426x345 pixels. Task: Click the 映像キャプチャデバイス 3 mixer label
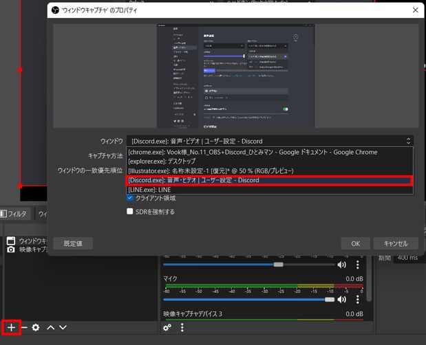click(193, 314)
